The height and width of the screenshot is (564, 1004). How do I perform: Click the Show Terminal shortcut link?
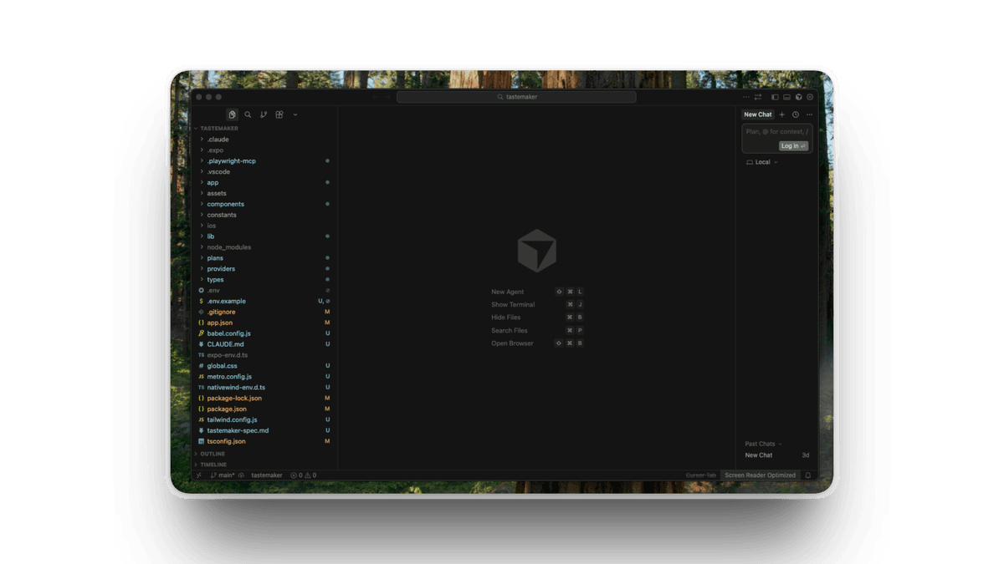coord(513,305)
